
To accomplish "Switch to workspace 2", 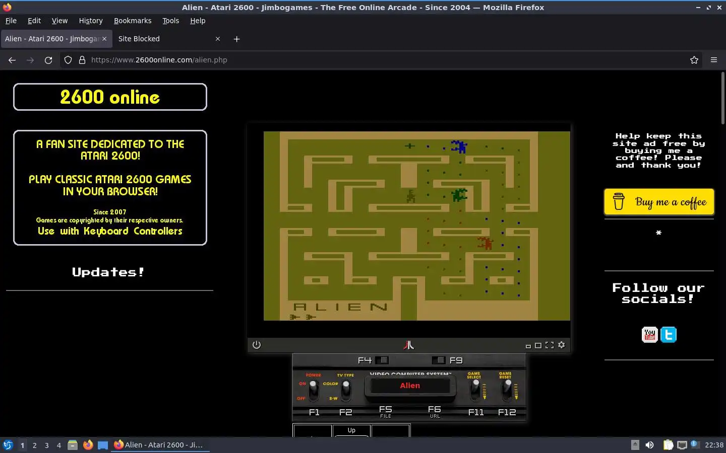I will [34, 445].
